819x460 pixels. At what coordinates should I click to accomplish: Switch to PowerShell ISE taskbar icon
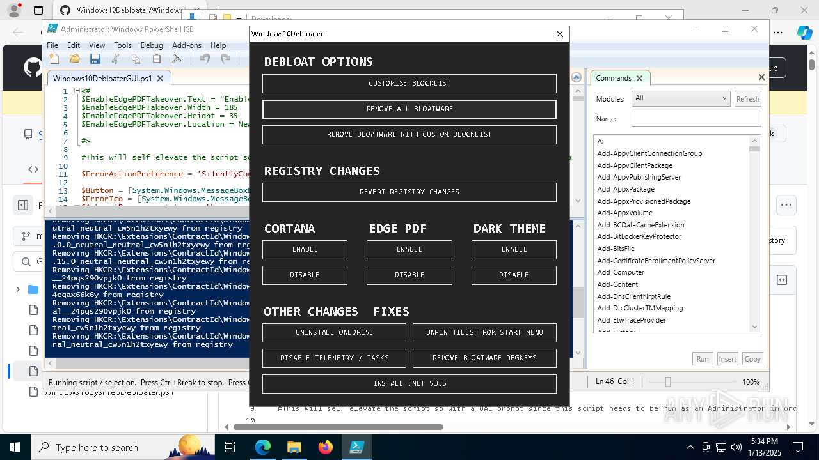coord(356,447)
